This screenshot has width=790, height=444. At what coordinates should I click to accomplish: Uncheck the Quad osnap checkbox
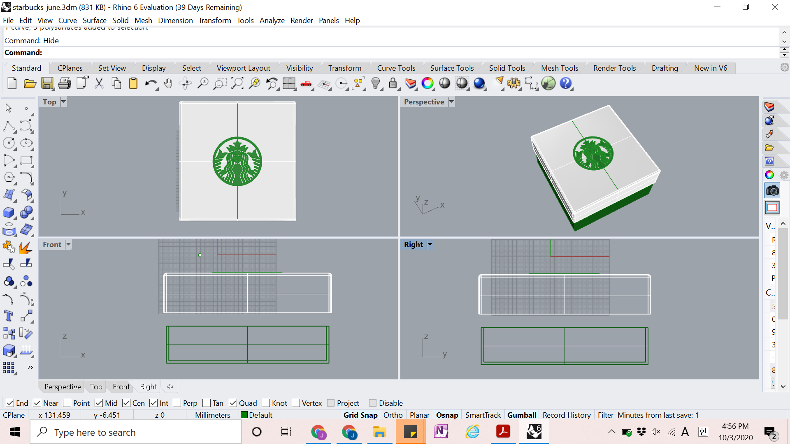233,403
